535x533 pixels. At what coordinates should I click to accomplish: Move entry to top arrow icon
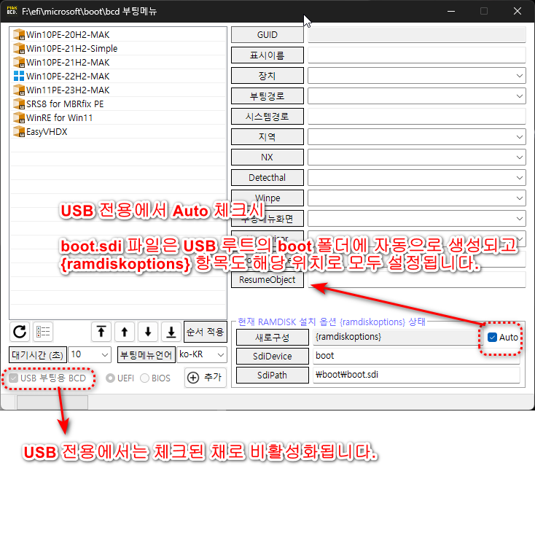(101, 331)
